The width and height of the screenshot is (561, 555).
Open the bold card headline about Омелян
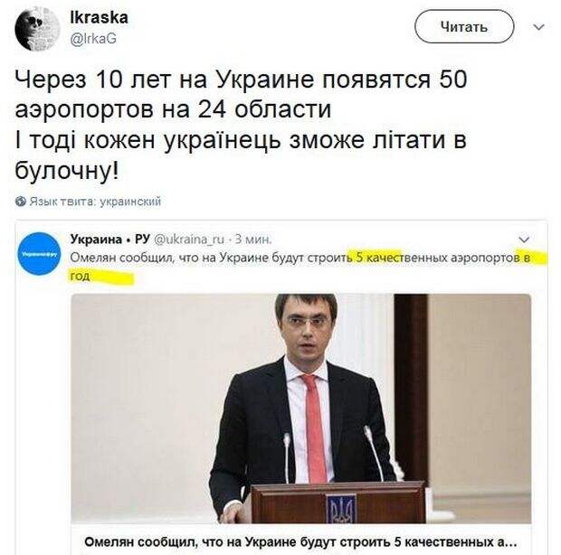tap(300, 542)
